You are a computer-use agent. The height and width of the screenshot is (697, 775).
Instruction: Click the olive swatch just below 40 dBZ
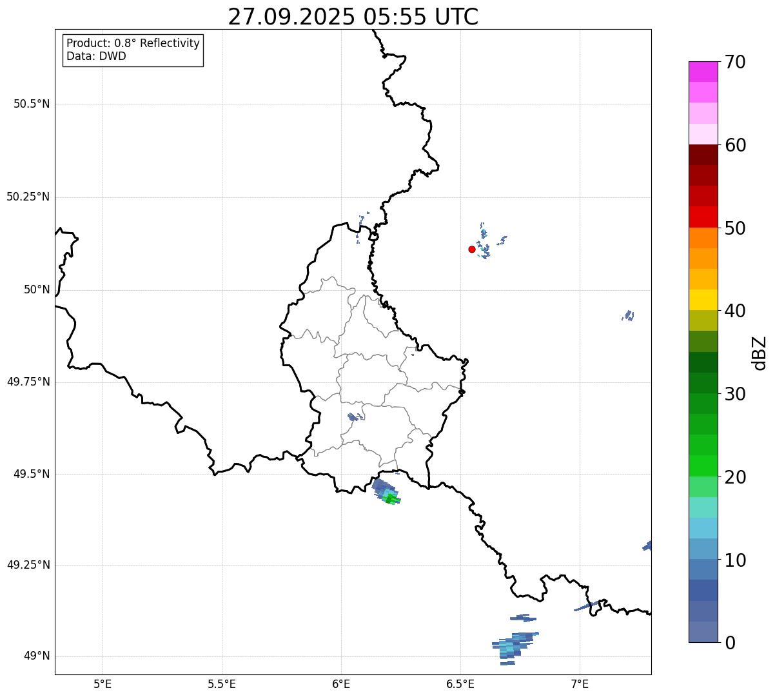(x=703, y=320)
